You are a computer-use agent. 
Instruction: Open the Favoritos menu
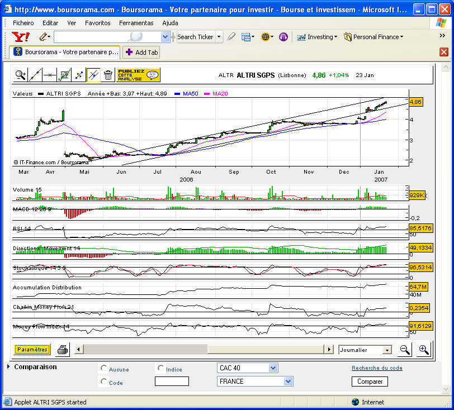point(98,23)
